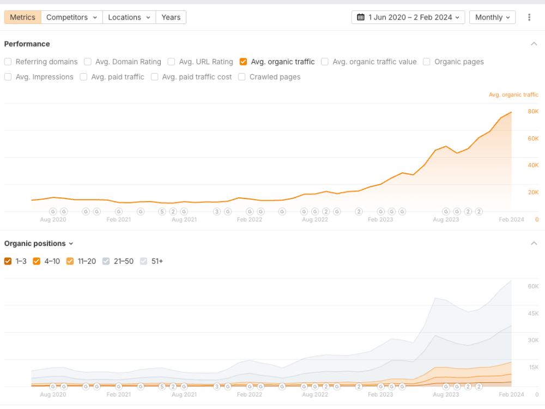The width and height of the screenshot is (545, 409).
Task: Click the "5" event badge before Aug 2021
Action: click(x=162, y=212)
